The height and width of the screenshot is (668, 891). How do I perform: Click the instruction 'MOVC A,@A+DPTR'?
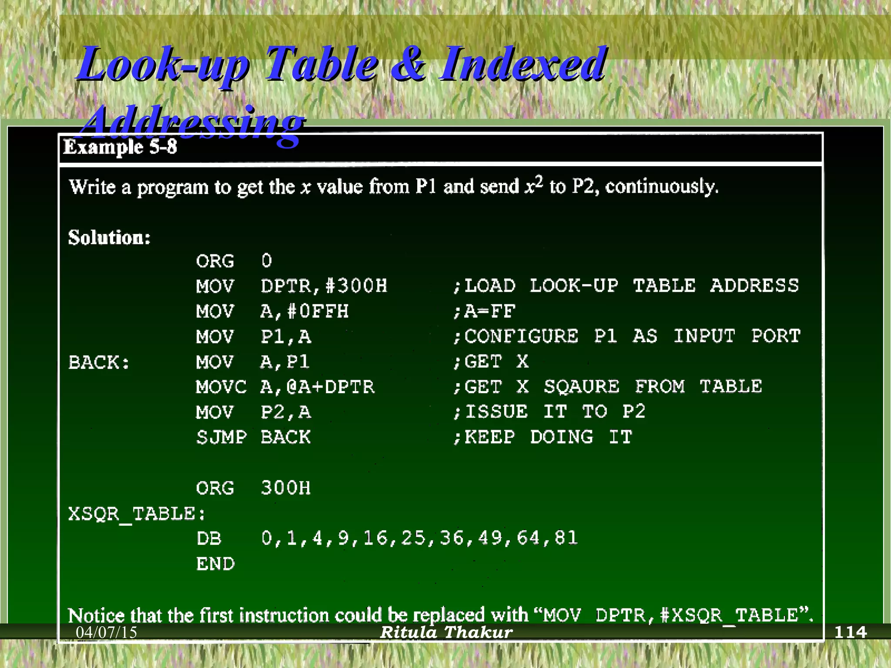click(x=285, y=387)
